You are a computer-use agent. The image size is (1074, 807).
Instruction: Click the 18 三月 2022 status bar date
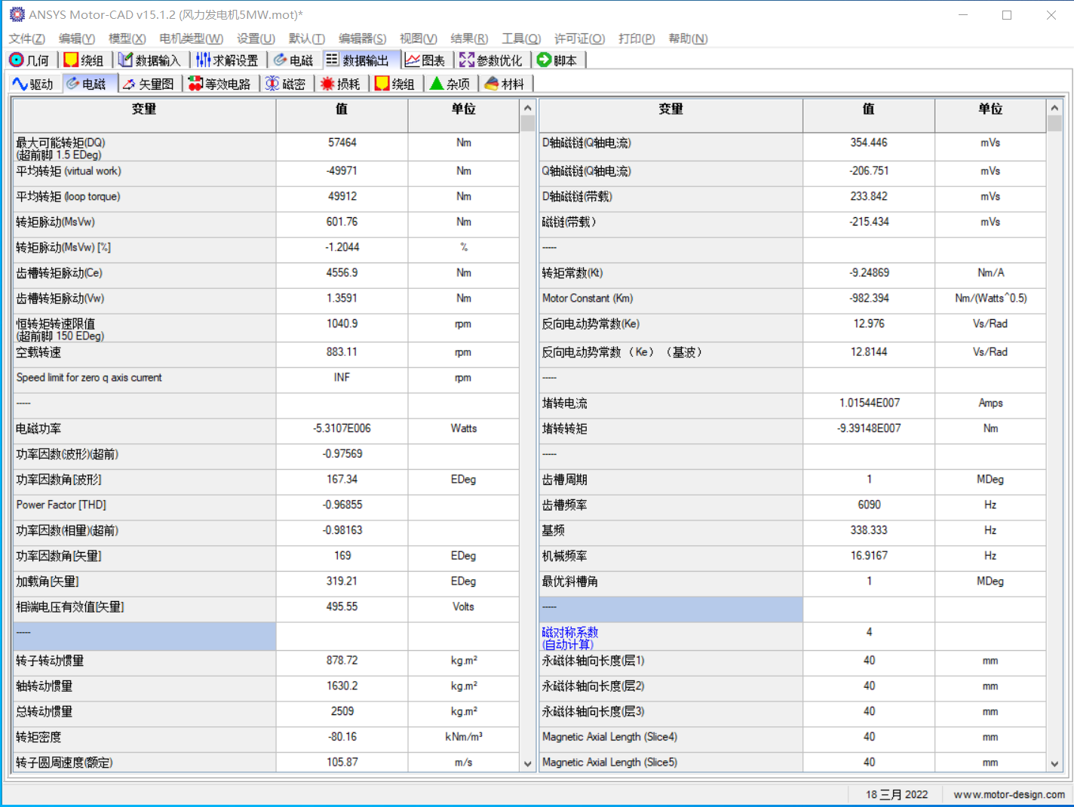897,794
